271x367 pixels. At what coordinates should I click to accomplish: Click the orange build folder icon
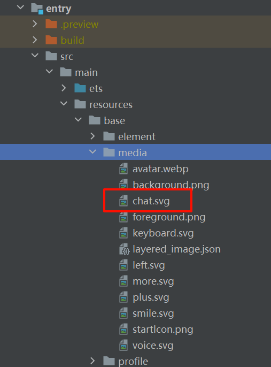pos(51,40)
